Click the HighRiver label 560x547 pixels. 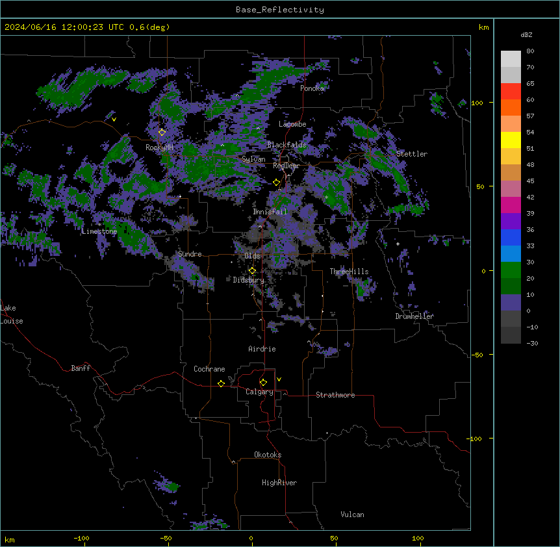tap(279, 483)
